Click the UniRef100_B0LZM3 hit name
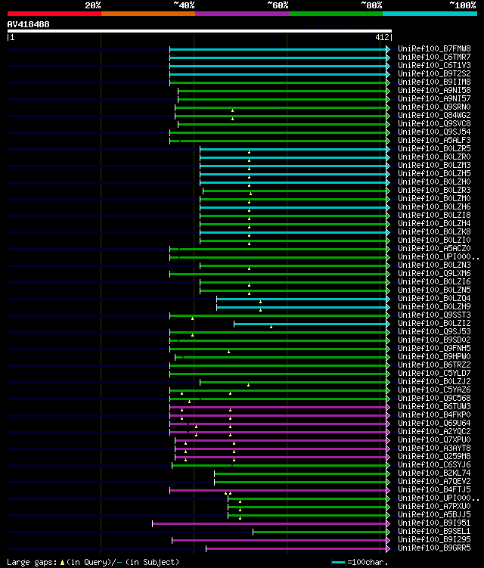The width and height of the screenshot is (484, 568). click(x=434, y=165)
